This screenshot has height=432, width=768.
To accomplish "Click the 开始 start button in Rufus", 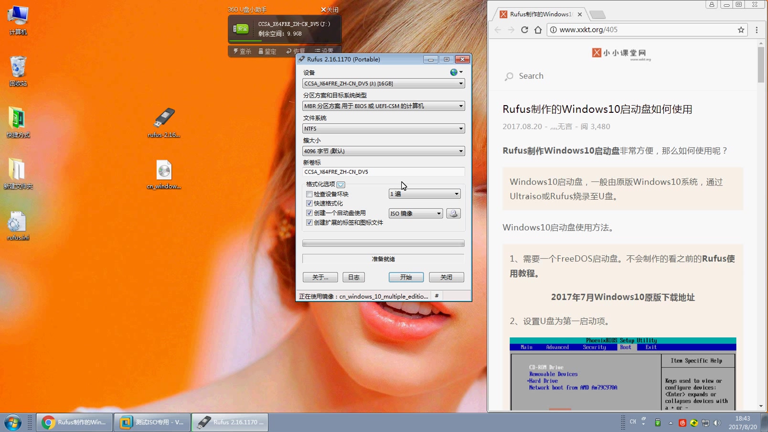I will 406,277.
